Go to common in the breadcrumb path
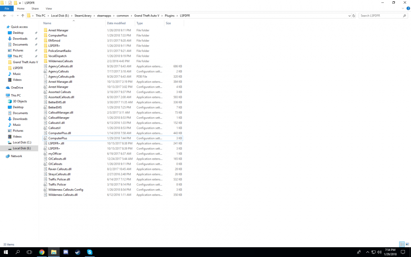The width and height of the screenshot is (411, 257). [x=122, y=16]
